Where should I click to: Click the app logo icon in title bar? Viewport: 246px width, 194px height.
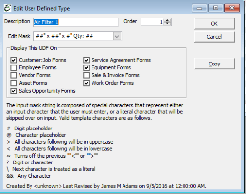(7, 8)
